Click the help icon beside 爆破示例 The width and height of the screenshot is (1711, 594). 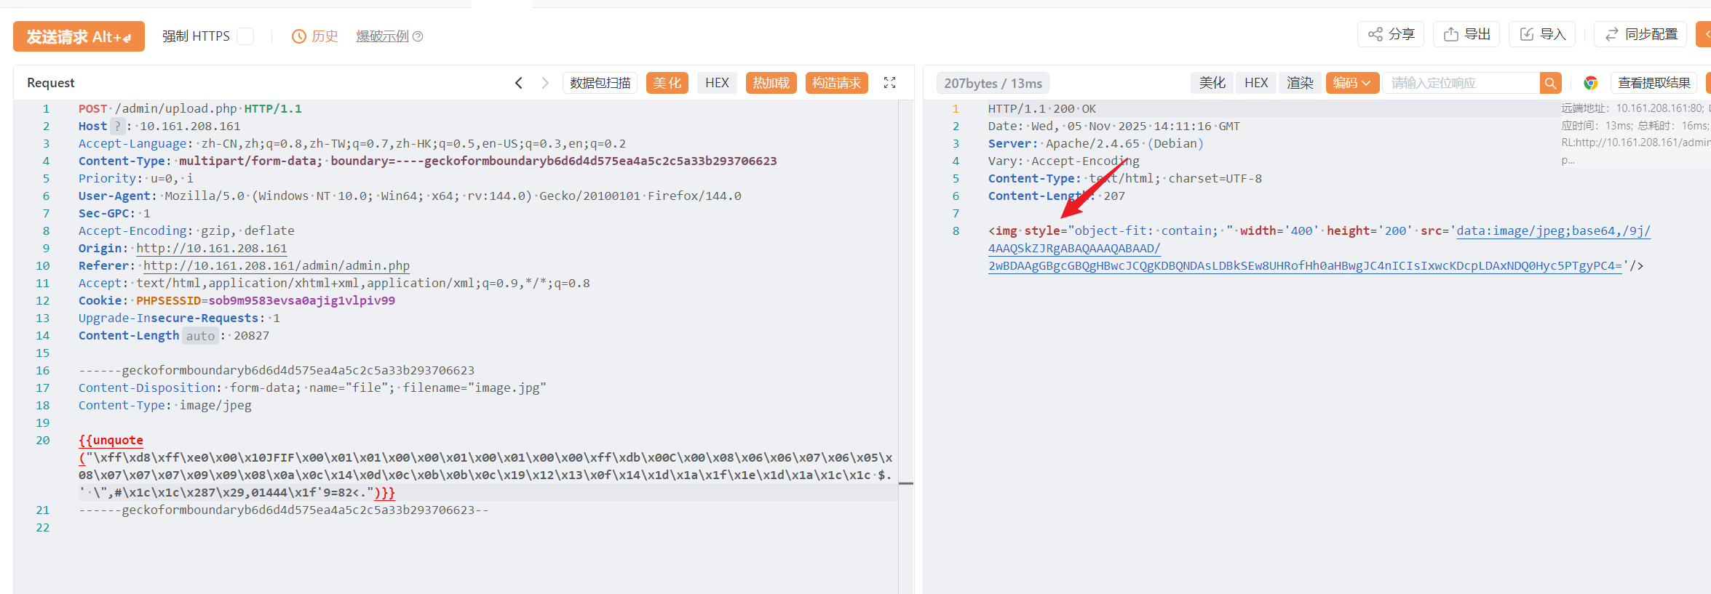tap(418, 36)
